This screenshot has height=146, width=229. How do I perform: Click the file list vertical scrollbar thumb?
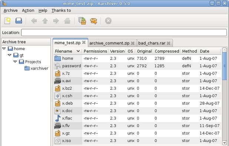(224, 66)
